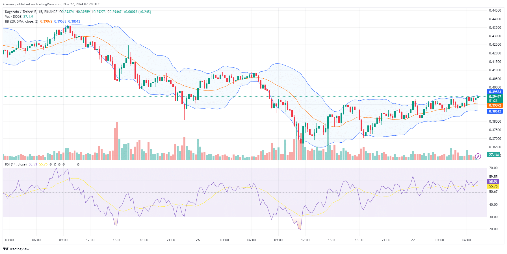Select the open value O0.39374
This screenshot has height=254, width=507.
tap(66, 12)
